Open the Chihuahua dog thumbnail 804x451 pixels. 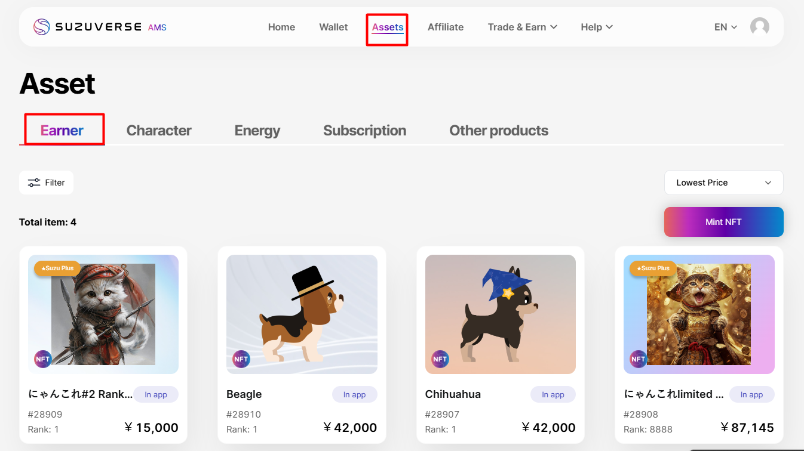(x=500, y=314)
